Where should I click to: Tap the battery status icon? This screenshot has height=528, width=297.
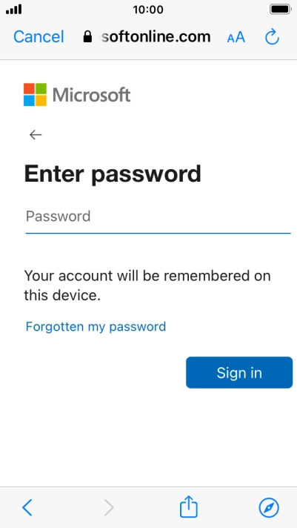[281, 10]
